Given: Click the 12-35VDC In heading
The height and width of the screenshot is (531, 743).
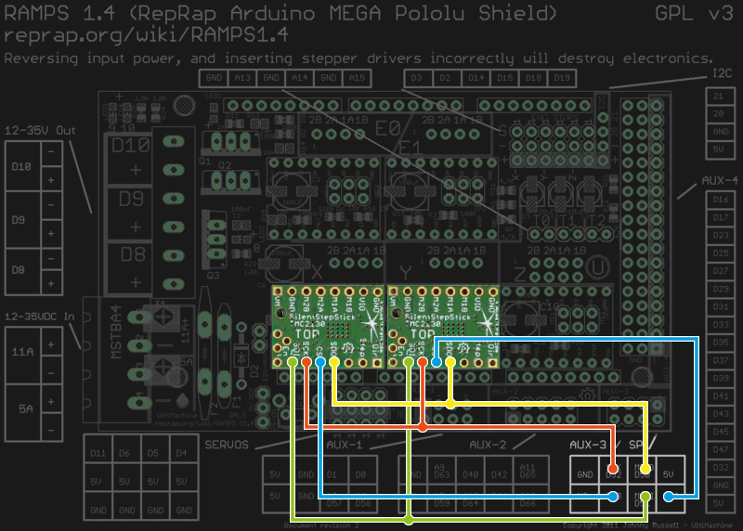Looking at the screenshot, I should tap(39, 317).
